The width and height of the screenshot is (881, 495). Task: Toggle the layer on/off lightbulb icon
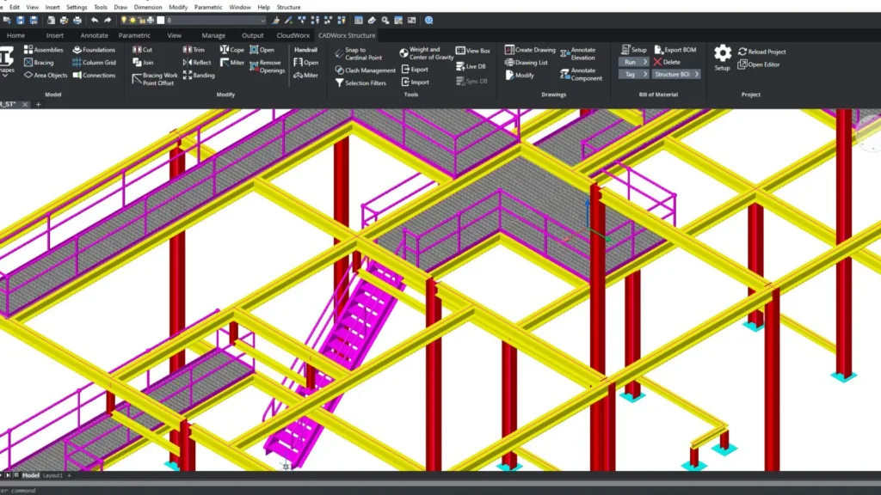tap(124, 20)
